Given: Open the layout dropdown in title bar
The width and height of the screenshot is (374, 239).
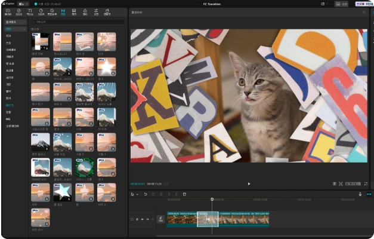Looking at the screenshot, I should coord(324,4).
